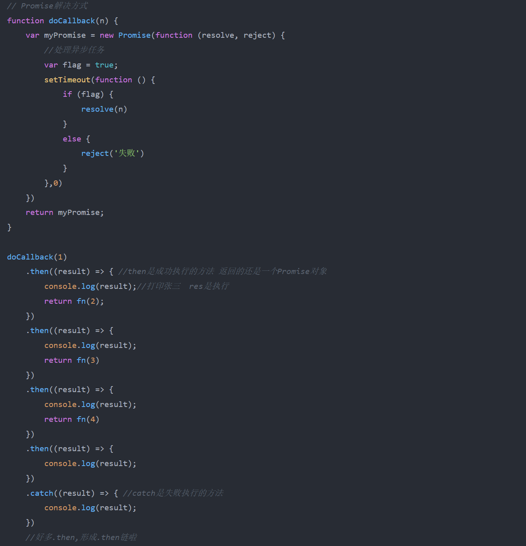526x546 pixels.
Task: Click the final console.log(result) inside catch
Action: coord(90,507)
